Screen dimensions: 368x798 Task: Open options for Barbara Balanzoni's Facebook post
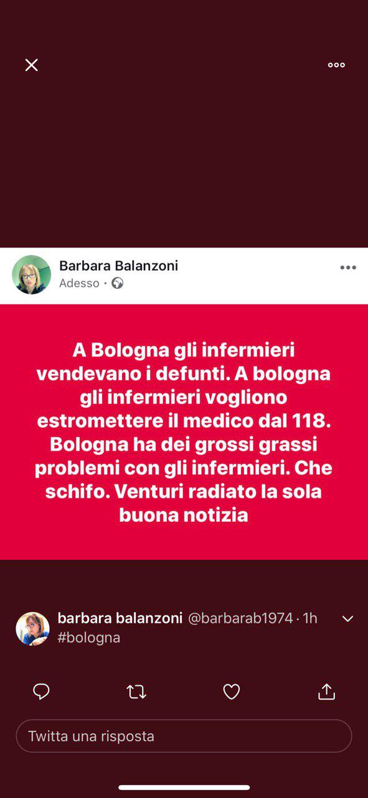pos(348,267)
